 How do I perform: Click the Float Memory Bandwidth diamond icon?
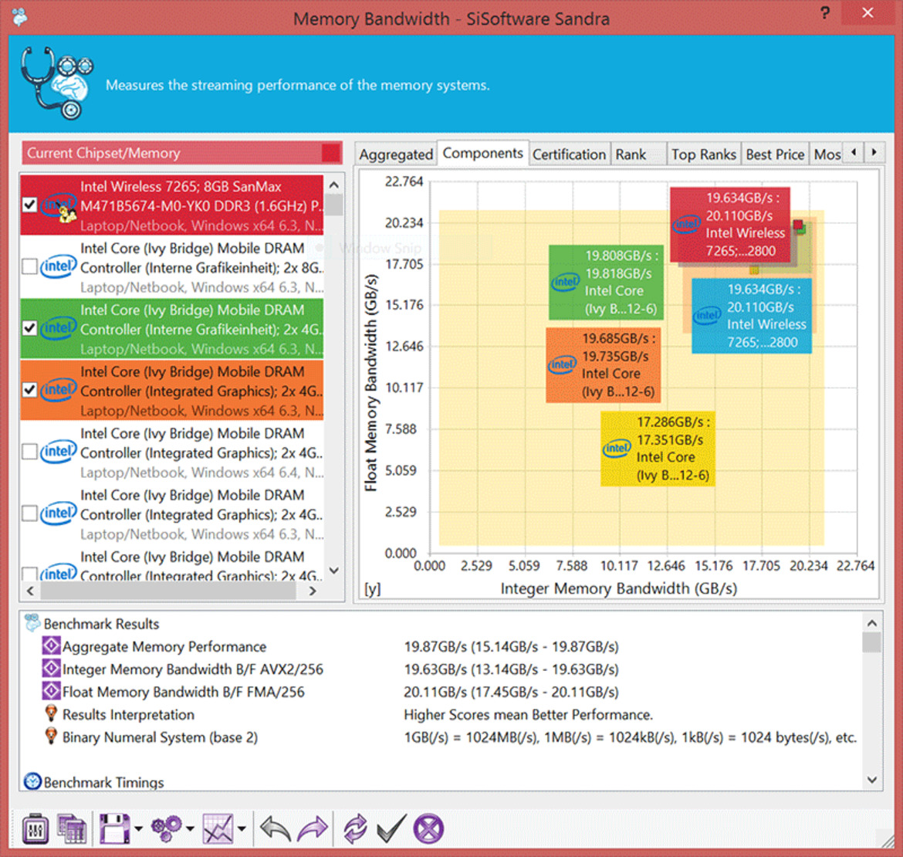pyautogui.click(x=51, y=690)
